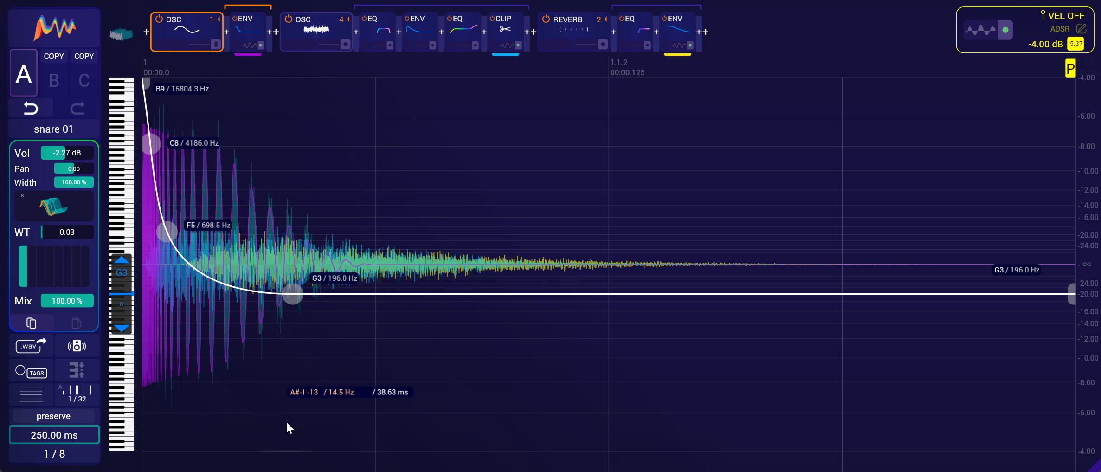Switch to layer tab C
The height and width of the screenshot is (472, 1101).
[x=84, y=81]
